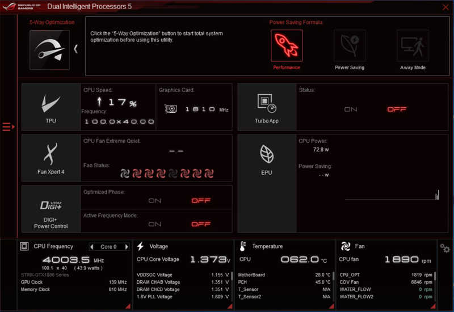The width and height of the screenshot is (454, 312).
Task: Click the graphics card icon
Action: click(x=171, y=109)
